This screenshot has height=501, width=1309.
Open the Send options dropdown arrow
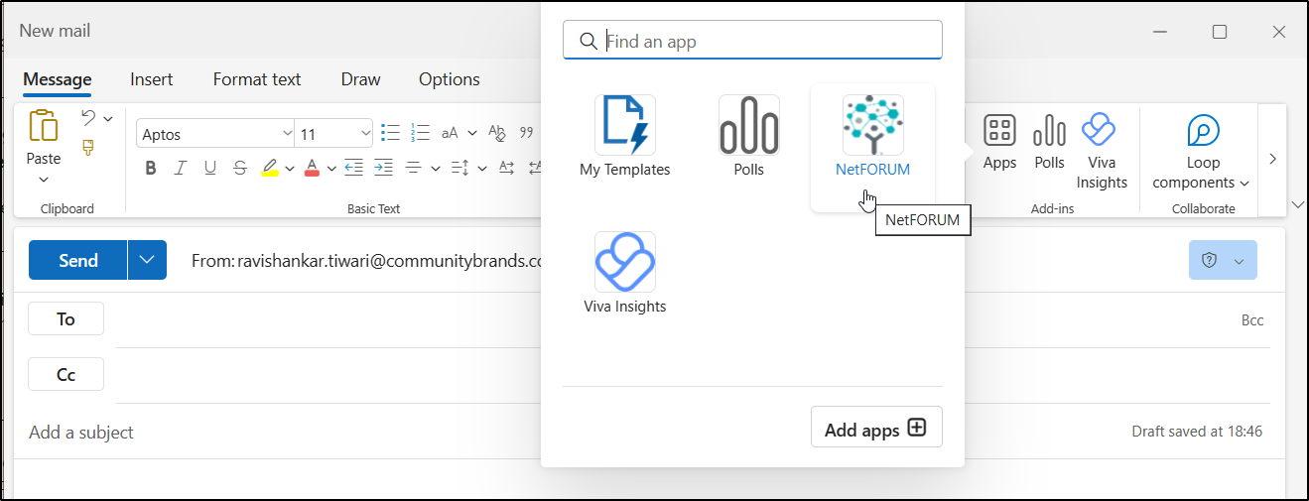click(x=147, y=260)
